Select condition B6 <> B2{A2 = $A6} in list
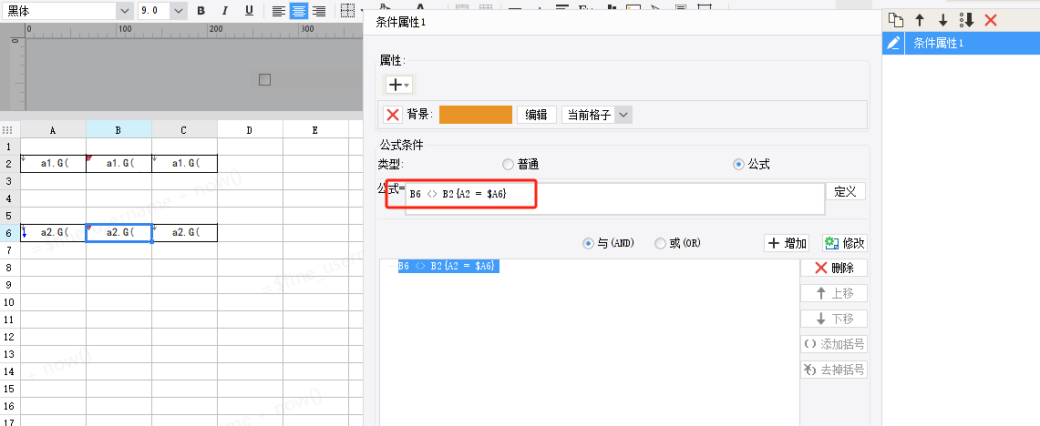Viewport: 1040px width, 426px height. pyautogui.click(x=448, y=266)
